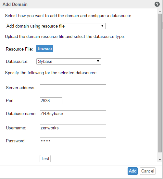
Task: Click the 'Resource File:' label
Action: tap(19, 49)
